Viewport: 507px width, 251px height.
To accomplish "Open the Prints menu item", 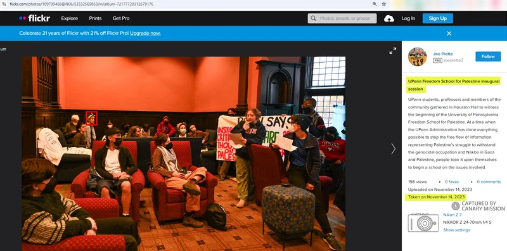I will click(96, 18).
